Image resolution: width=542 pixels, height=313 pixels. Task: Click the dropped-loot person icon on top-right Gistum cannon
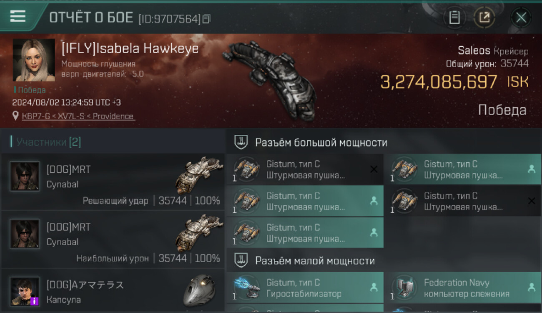coord(532,169)
